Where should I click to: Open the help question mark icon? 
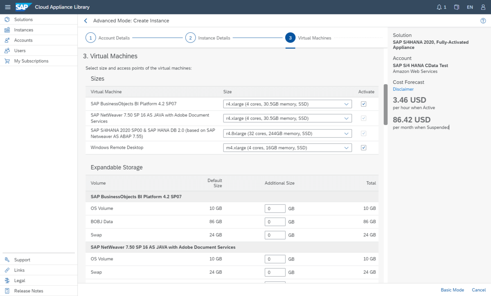pos(483,21)
